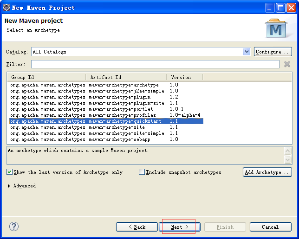Clear the filter with the X icon
Image resolution: width=299 pixels, height=239 pixels.
click(x=287, y=64)
